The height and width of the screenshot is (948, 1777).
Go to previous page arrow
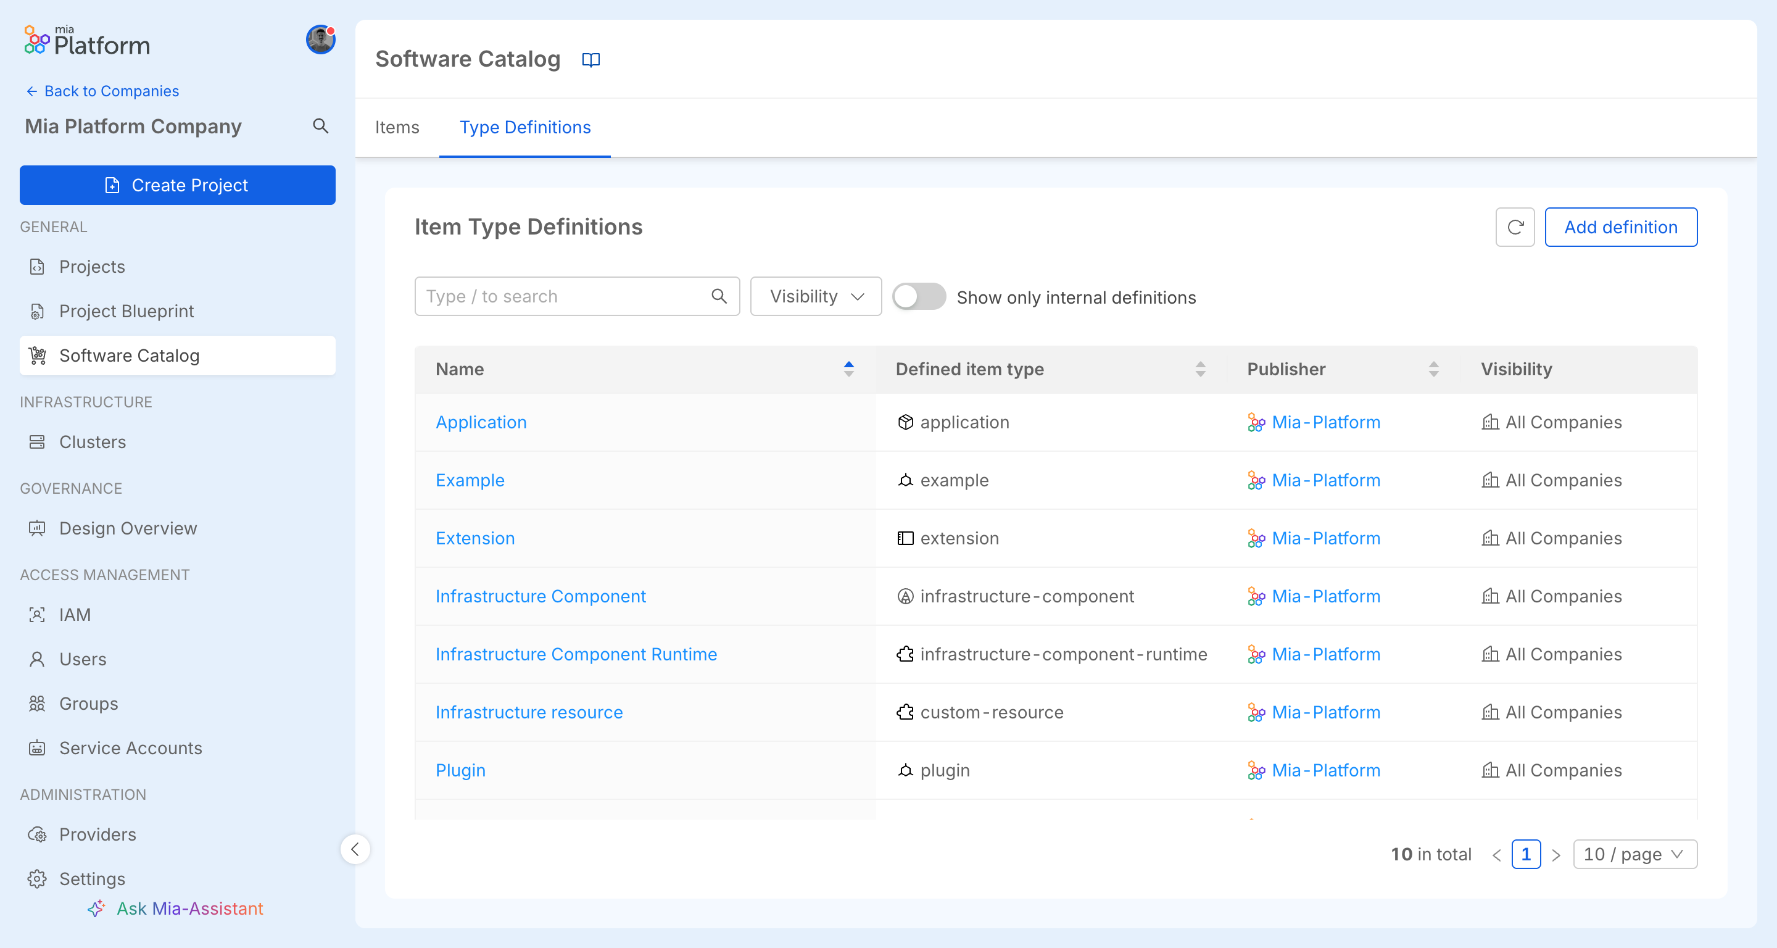[x=1496, y=855]
